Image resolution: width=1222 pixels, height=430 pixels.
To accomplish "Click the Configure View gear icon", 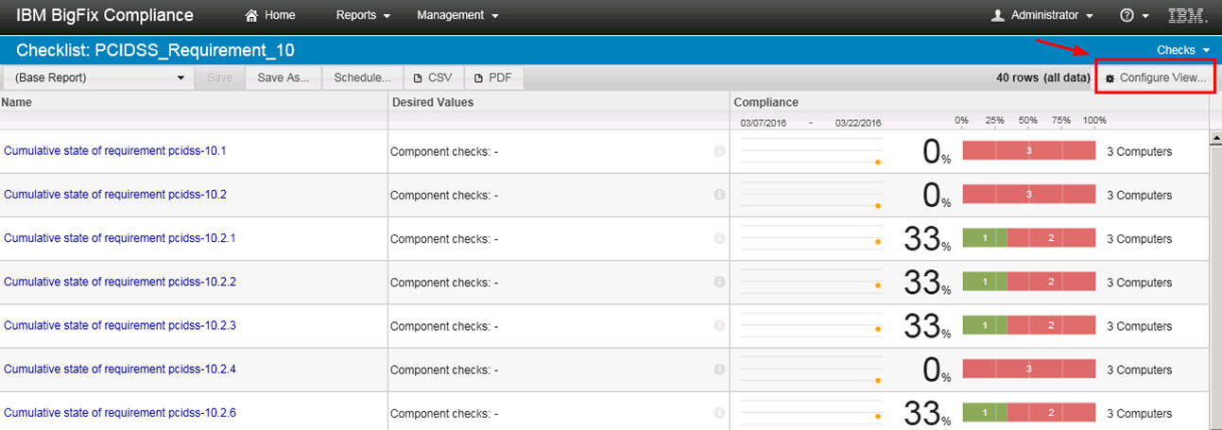I will (x=1110, y=78).
